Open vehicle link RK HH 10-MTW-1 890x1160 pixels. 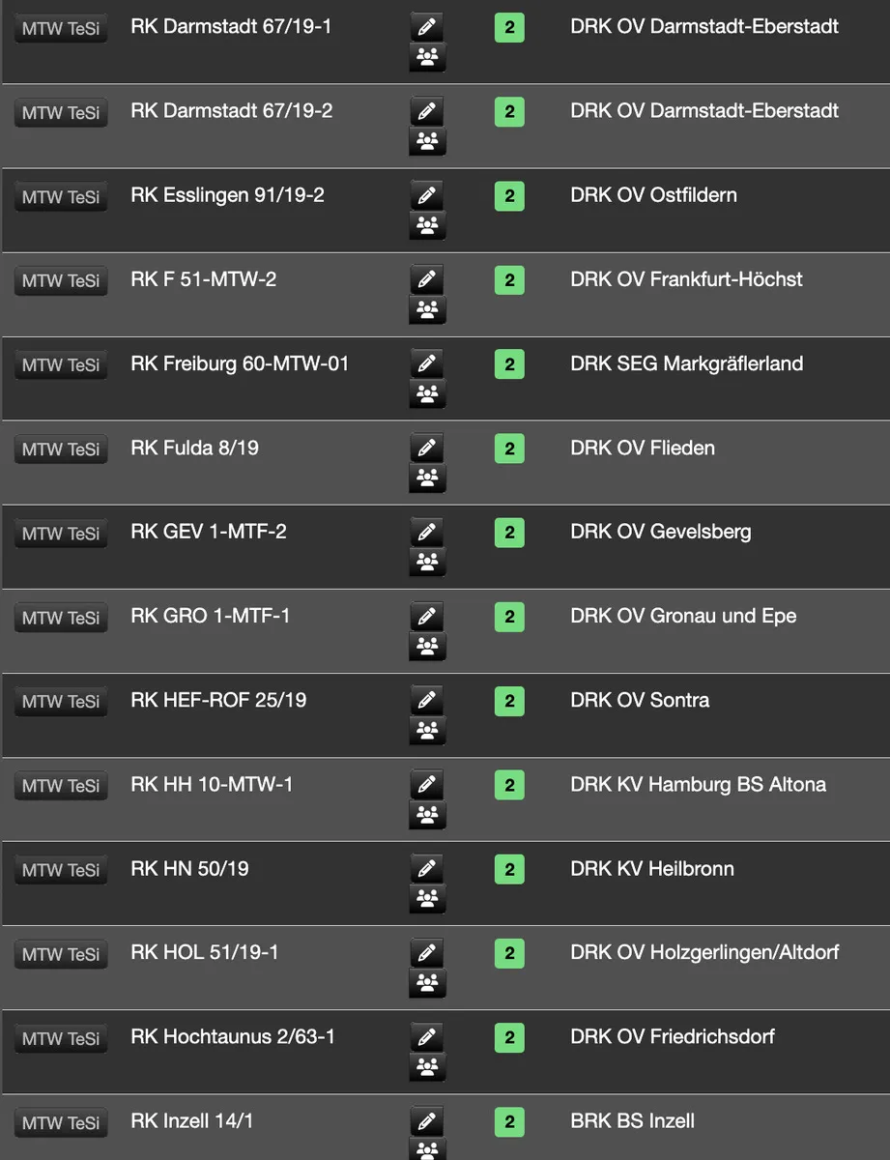coord(212,785)
